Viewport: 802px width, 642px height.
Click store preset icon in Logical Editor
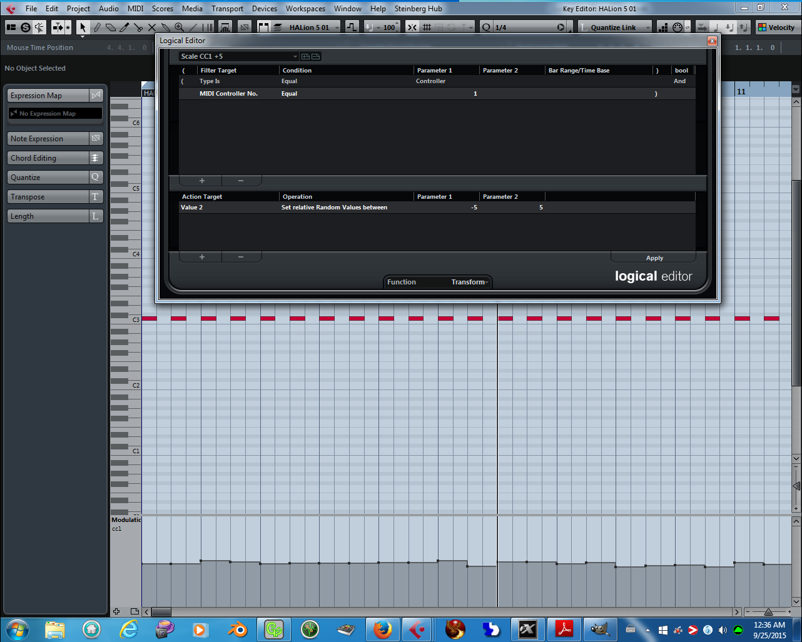306,56
